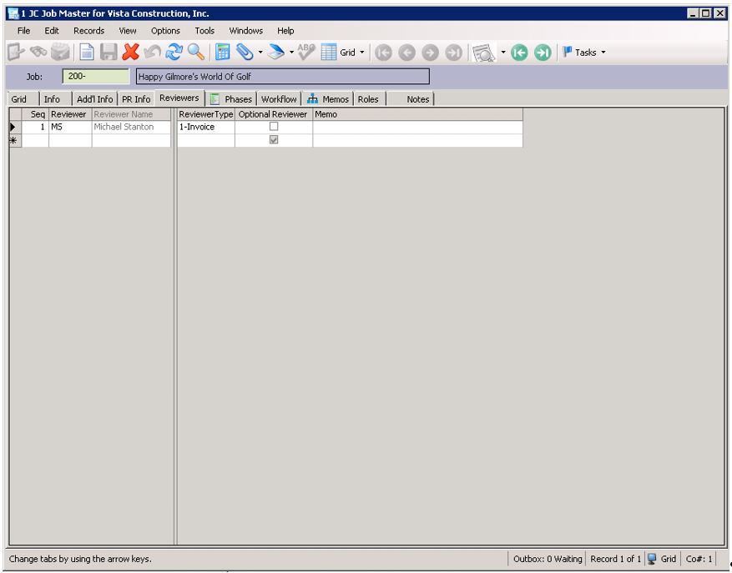Click green jump-to-first arrow icon

point(519,53)
